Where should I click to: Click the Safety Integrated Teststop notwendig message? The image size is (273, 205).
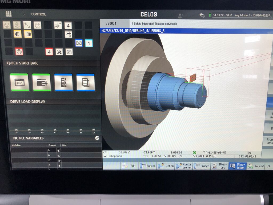(154, 24)
